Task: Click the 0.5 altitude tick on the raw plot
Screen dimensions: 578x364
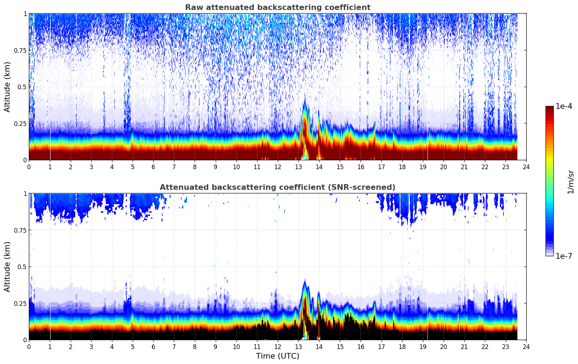Action: click(22, 87)
